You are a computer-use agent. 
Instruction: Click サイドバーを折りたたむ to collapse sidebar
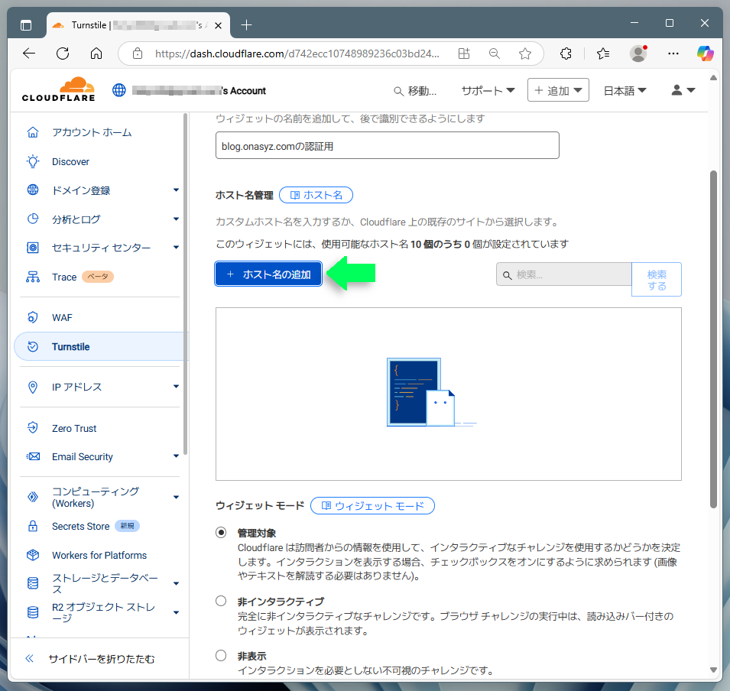[x=90, y=658]
